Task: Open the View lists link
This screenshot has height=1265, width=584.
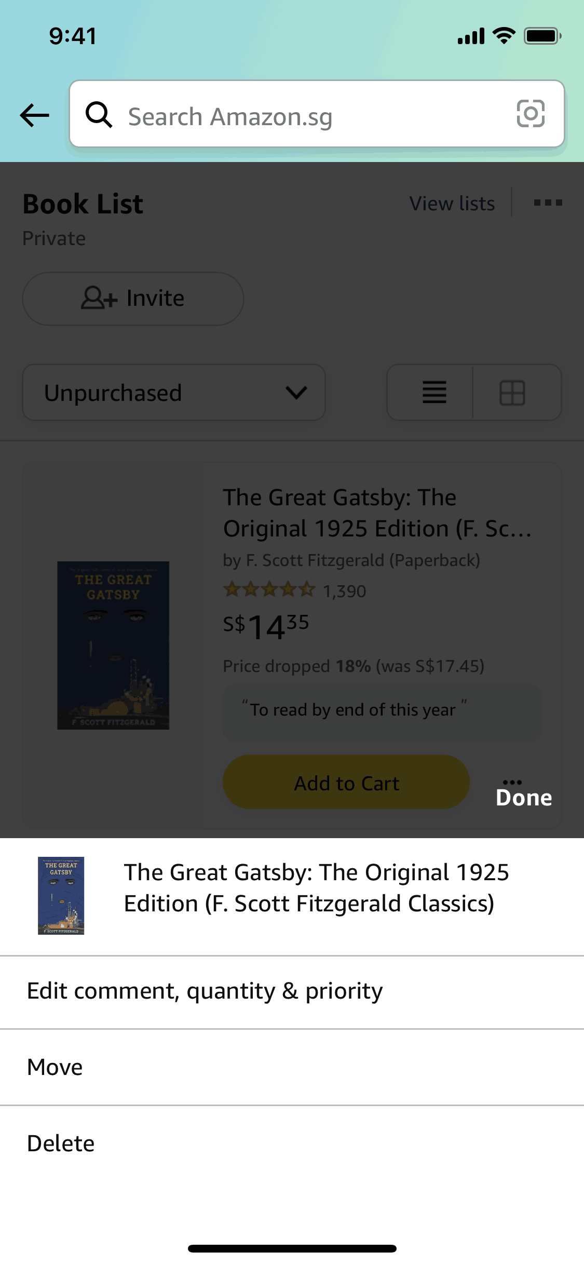Action: pos(452,204)
